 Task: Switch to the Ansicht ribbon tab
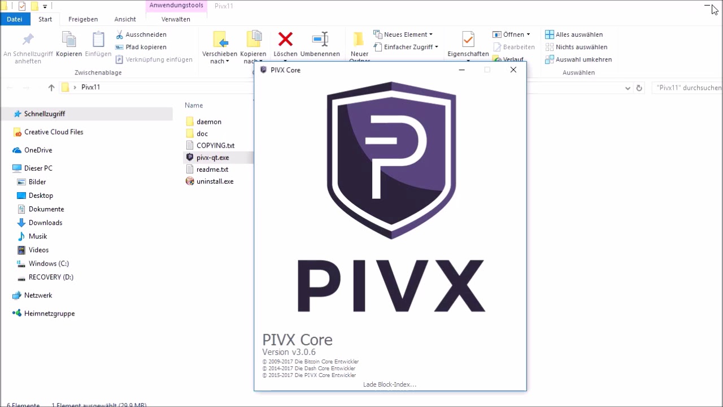(125, 19)
